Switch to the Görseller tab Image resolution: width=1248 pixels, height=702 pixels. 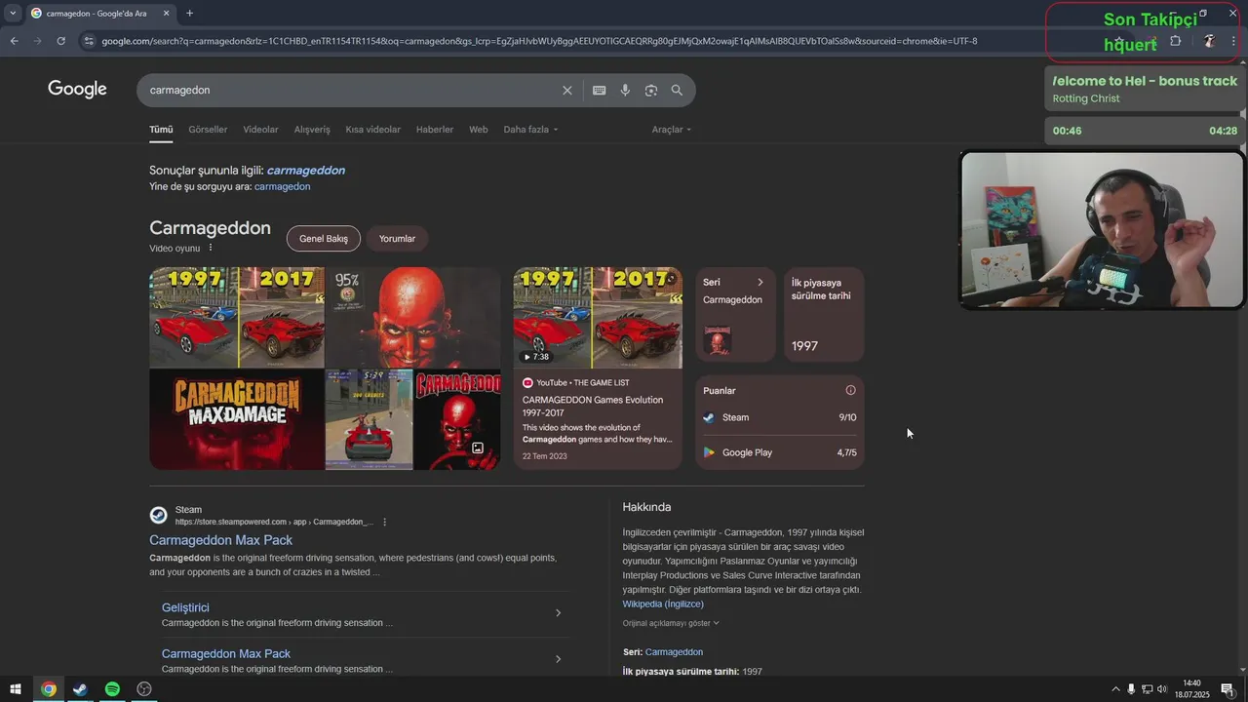[x=208, y=130]
